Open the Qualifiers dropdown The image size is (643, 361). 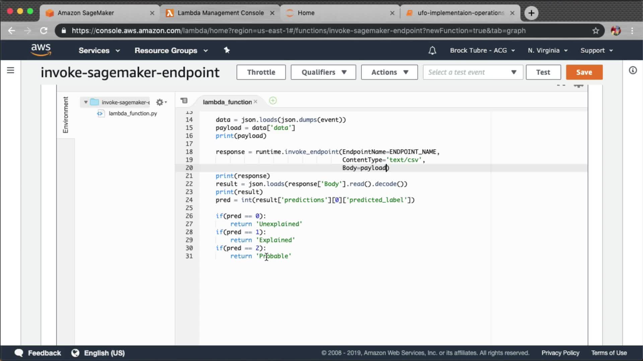pos(323,72)
